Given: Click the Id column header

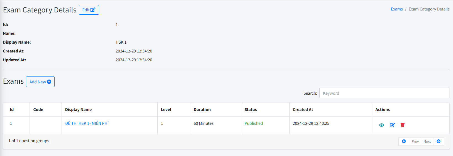Looking at the screenshot, I should click(12, 110).
